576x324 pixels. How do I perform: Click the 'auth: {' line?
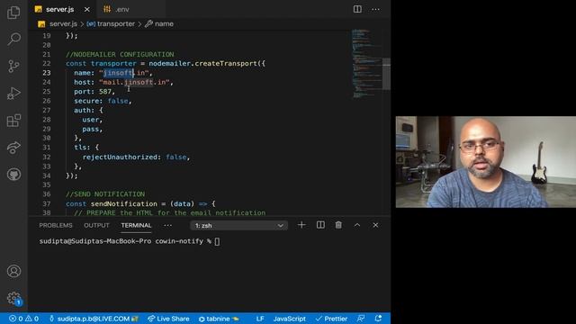[88, 110]
